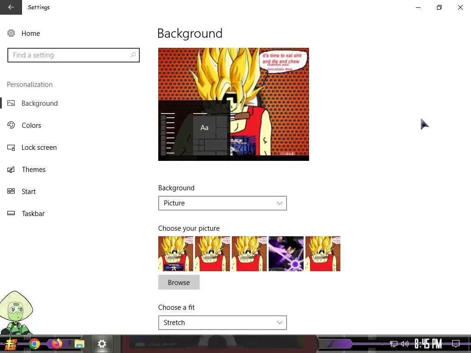Select the Colors palette icon
Image resolution: width=471 pixels, height=353 pixels.
click(x=11, y=125)
